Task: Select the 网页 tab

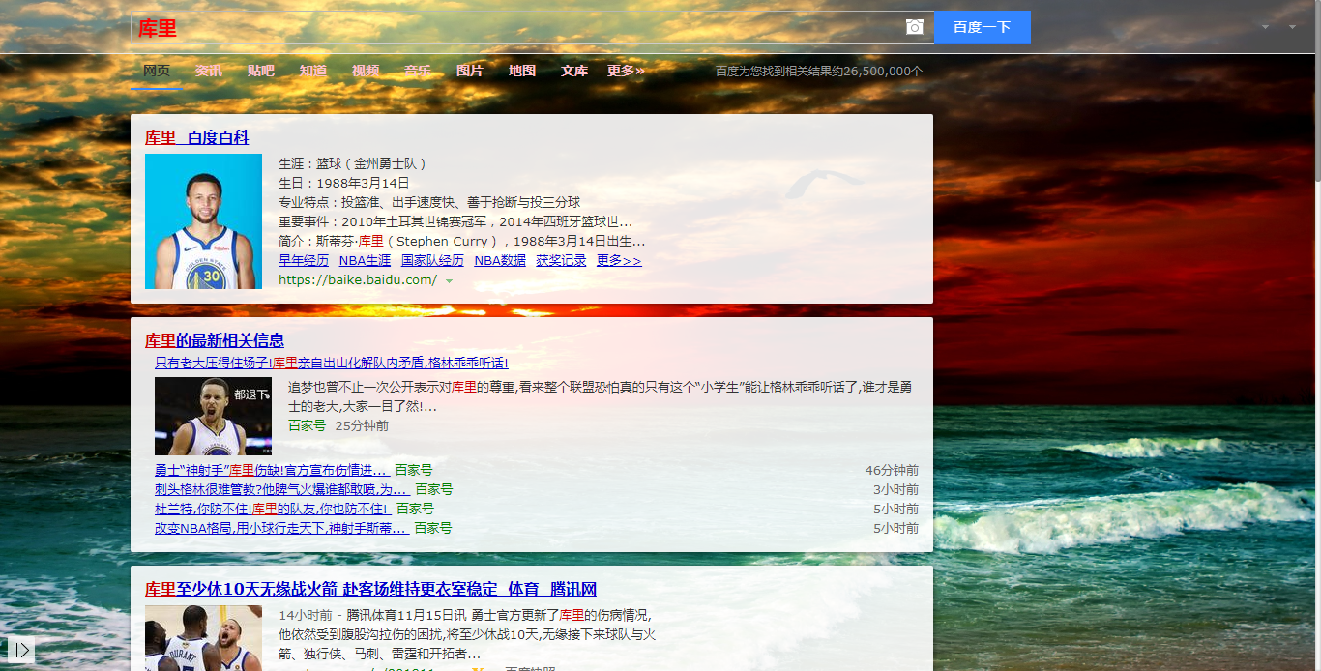Action: tap(157, 71)
